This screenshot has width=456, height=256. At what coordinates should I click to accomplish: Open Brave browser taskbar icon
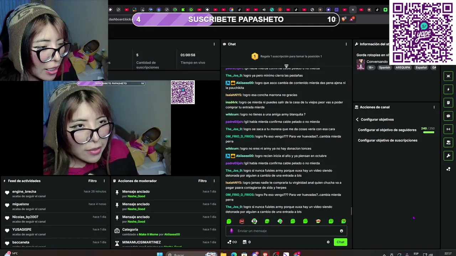(x=265, y=254)
